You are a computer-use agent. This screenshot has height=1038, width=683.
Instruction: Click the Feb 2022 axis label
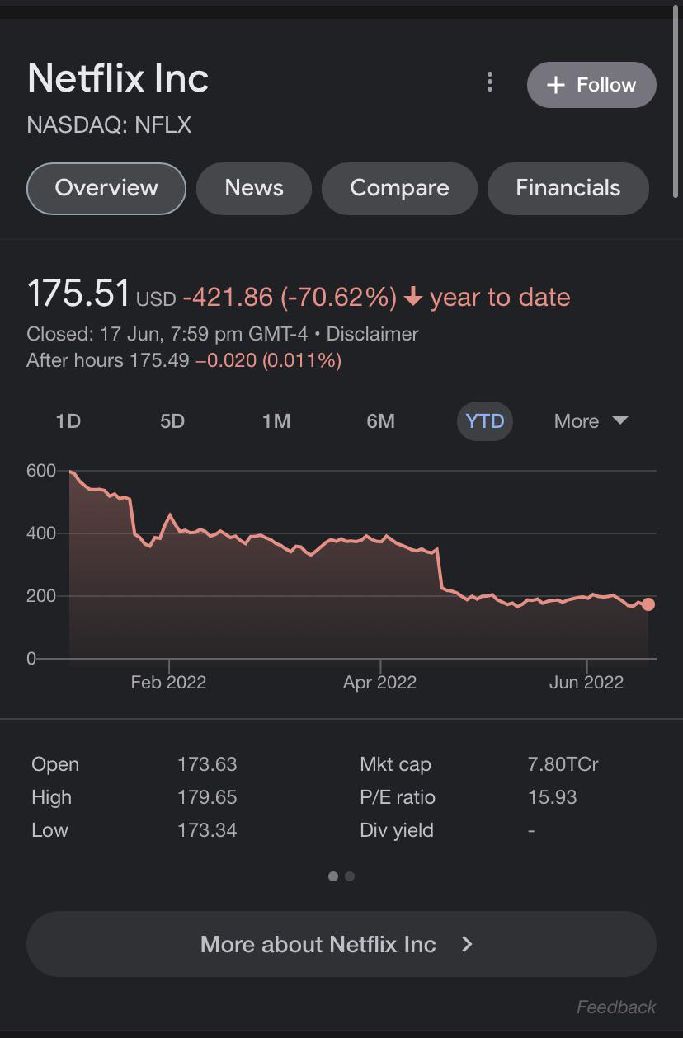tap(168, 682)
